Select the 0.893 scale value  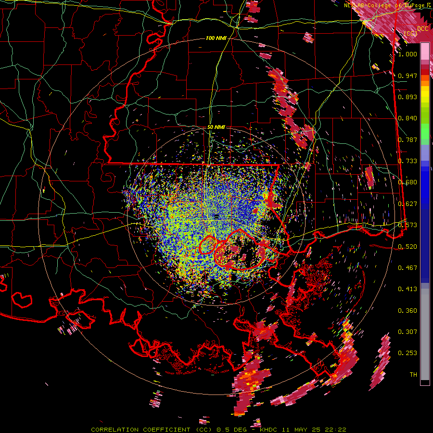click(408, 97)
